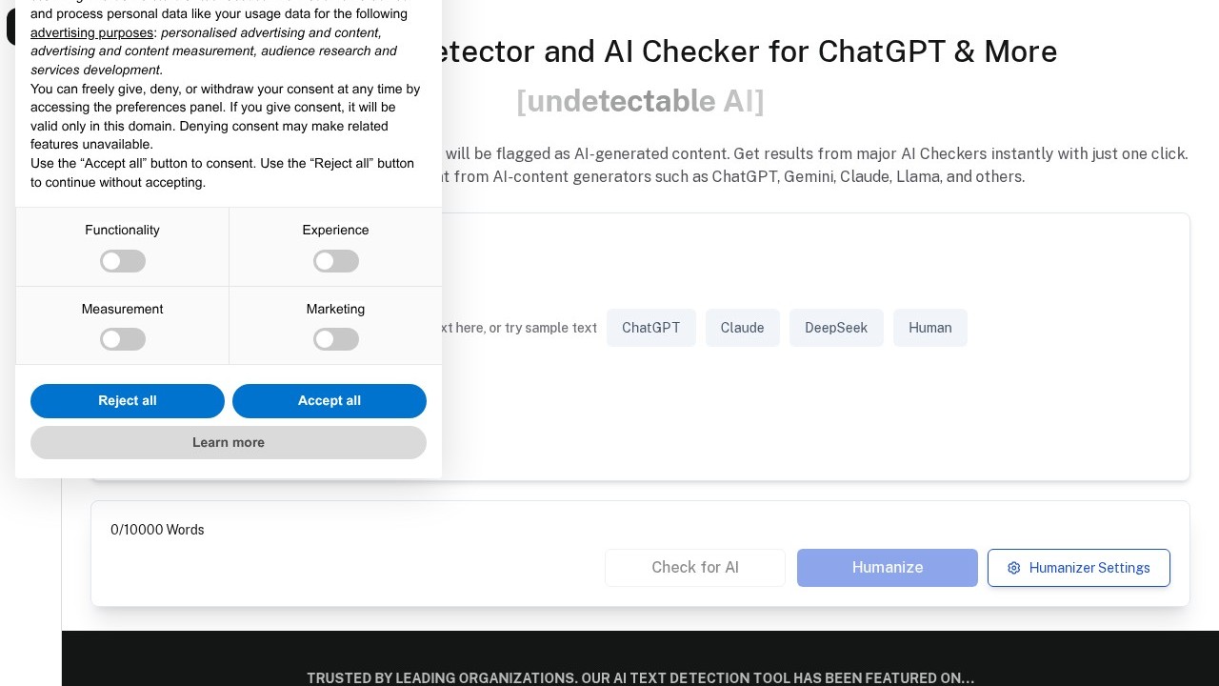Accept all cookies
1219x686 pixels.
[330, 401]
